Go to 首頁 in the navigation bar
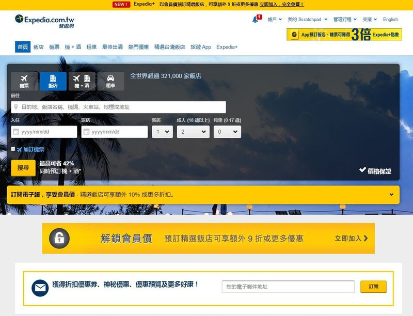 (x=23, y=47)
